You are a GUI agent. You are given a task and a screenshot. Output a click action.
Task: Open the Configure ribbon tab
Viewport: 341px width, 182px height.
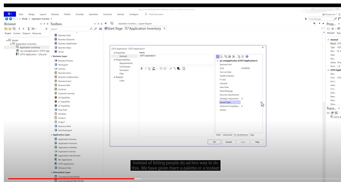coord(134,14)
